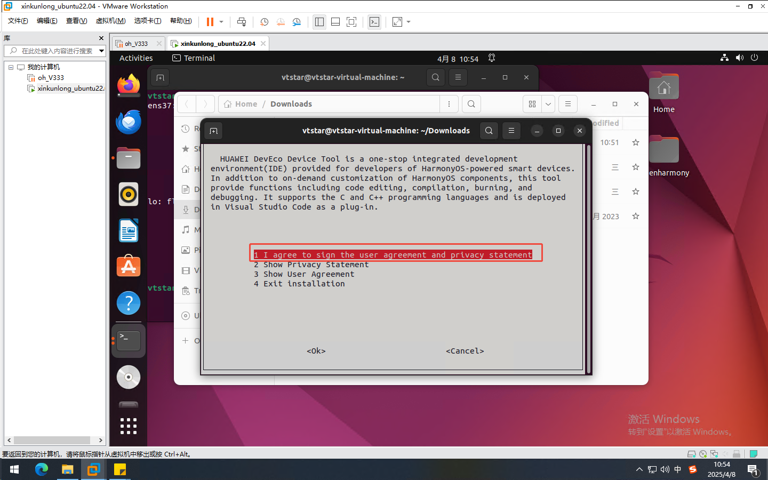This screenshot has width=768, height=480.
Task: Open the 虚拟机(M) menu
Action: point(110,21)
